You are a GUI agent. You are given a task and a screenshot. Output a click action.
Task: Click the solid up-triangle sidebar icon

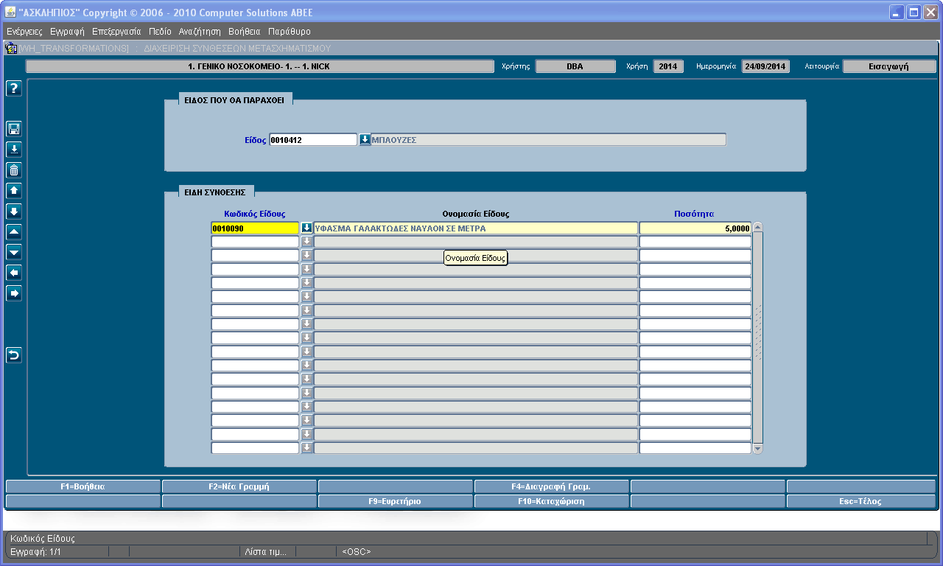14,232
